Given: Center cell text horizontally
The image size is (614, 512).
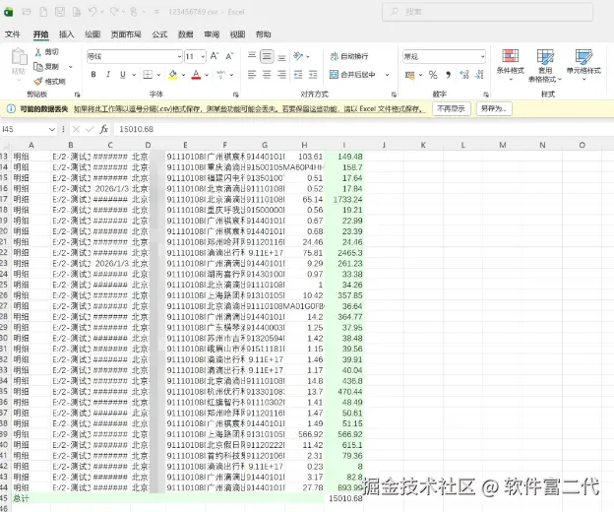Looking at the screenshot, I should (x=267, y=75).
